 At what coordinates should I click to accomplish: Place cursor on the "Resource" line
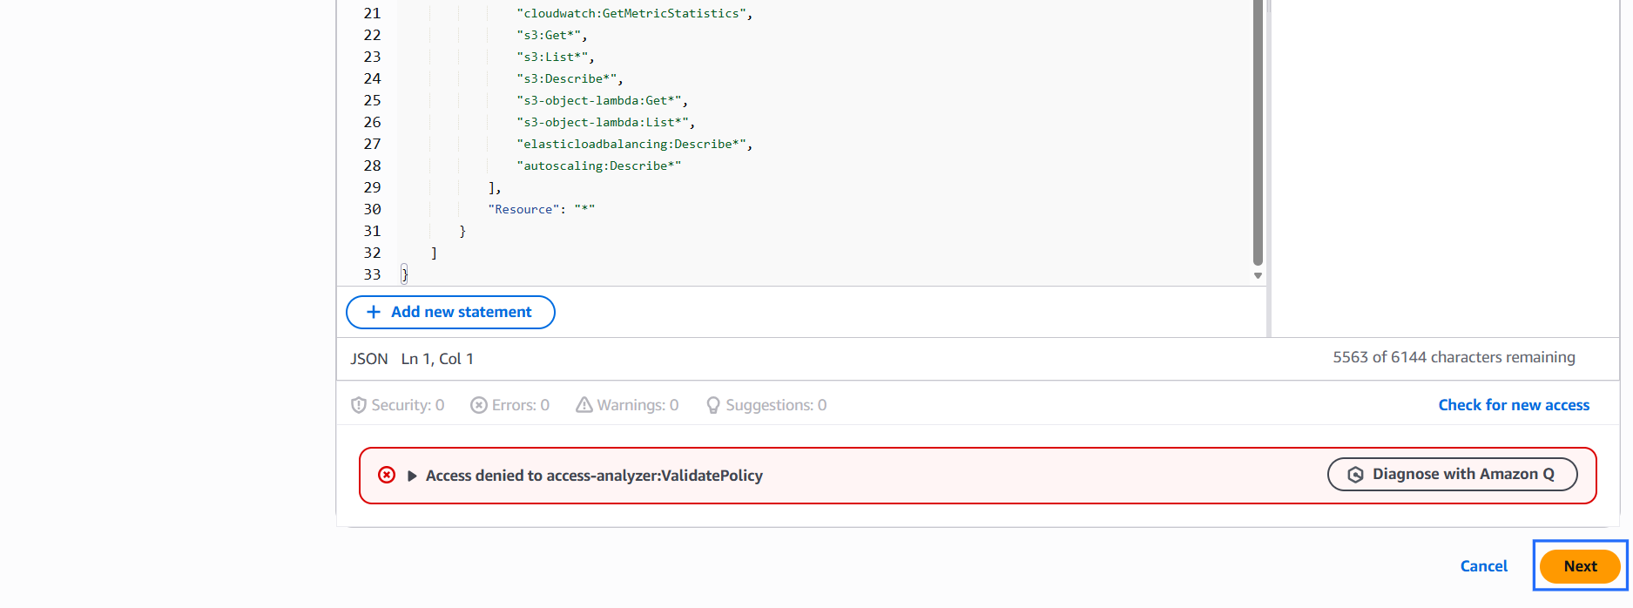point(540,209)
